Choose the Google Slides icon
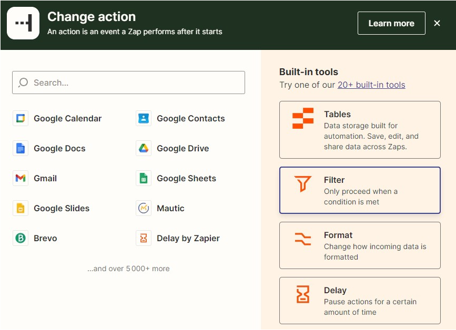 21,208
